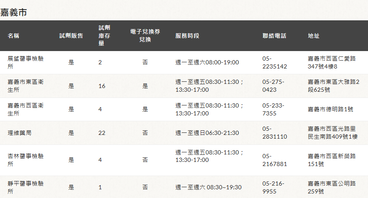Select the 嘉義市東區衛生所 name cell
The width and height of the screenshot is (368, 198).
point(26,86)
